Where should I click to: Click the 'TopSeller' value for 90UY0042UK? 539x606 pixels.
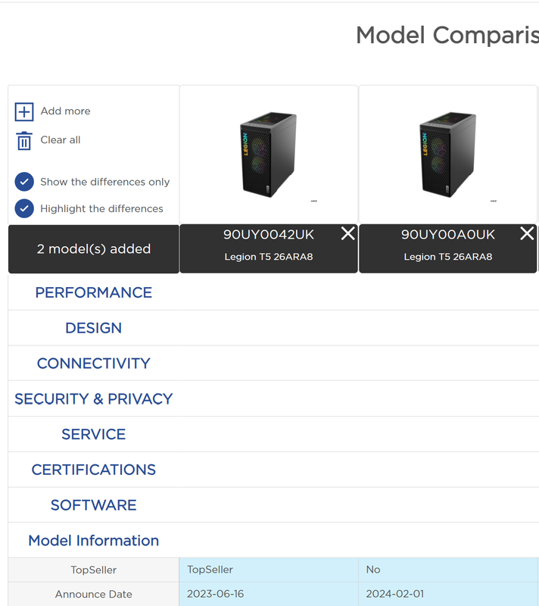click(269, 570)
